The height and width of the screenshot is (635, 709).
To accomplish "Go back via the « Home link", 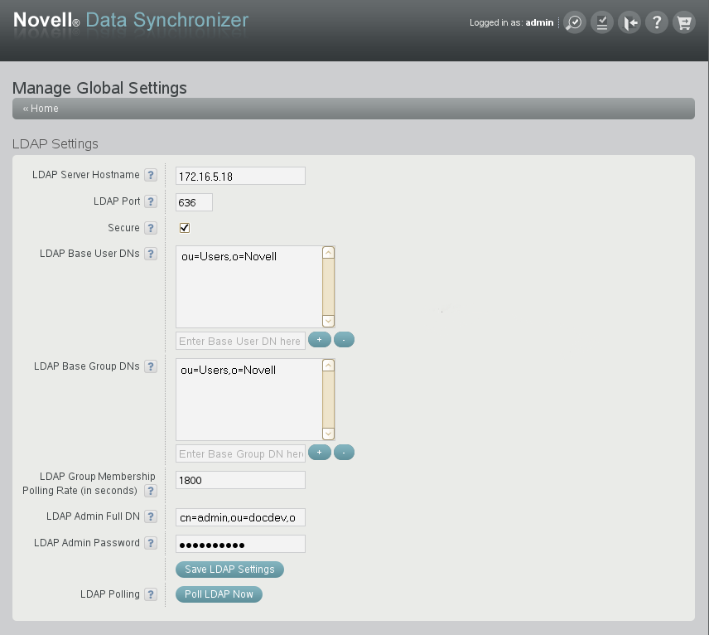I will (x=41, y=109).
